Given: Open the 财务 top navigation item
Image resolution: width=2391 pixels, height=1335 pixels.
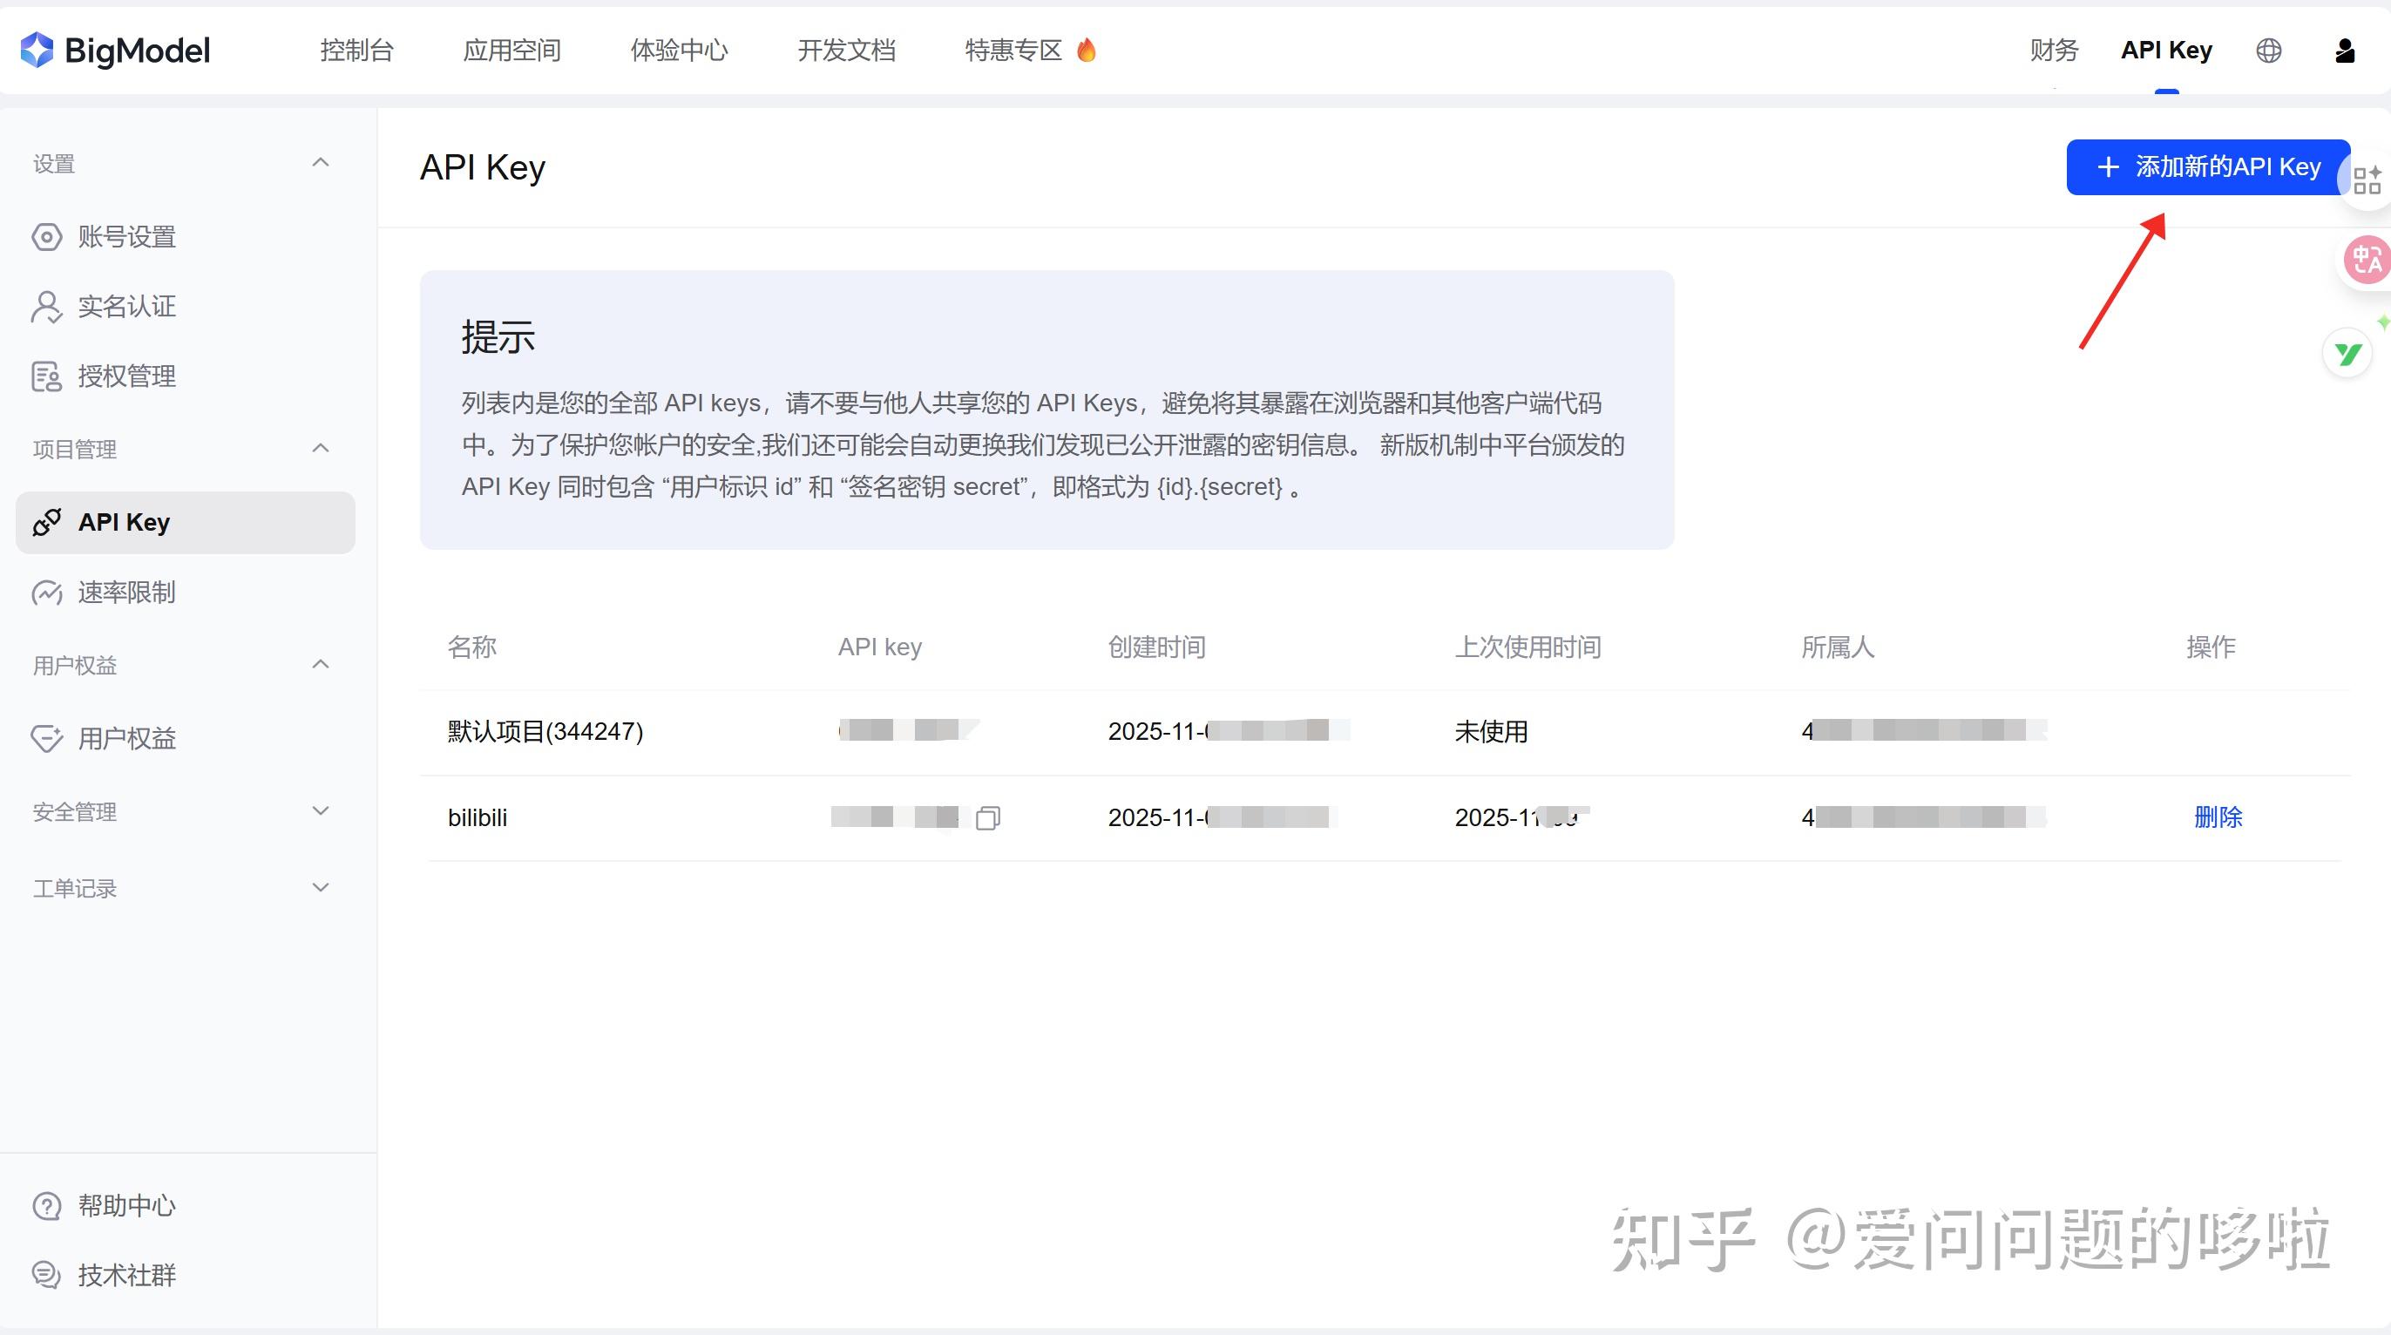Looking at the screenshot, I should point(2054,51).
